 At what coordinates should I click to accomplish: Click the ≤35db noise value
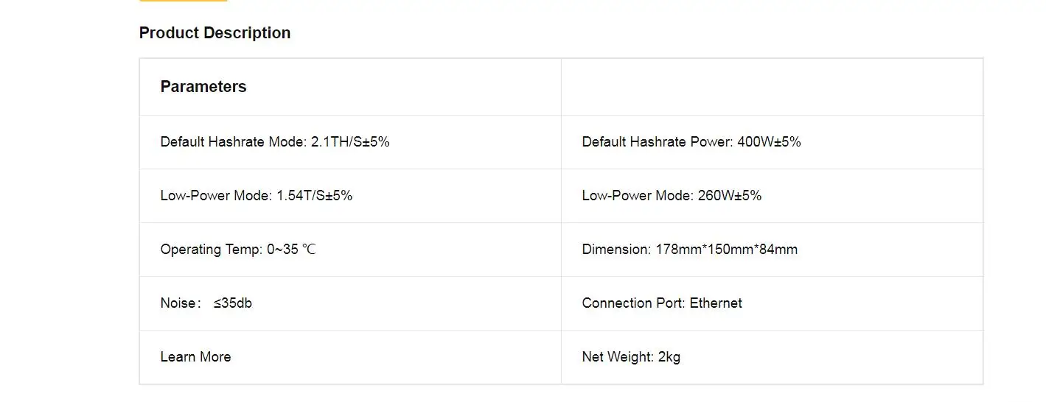pyautogui.click(x=233, y=303)
